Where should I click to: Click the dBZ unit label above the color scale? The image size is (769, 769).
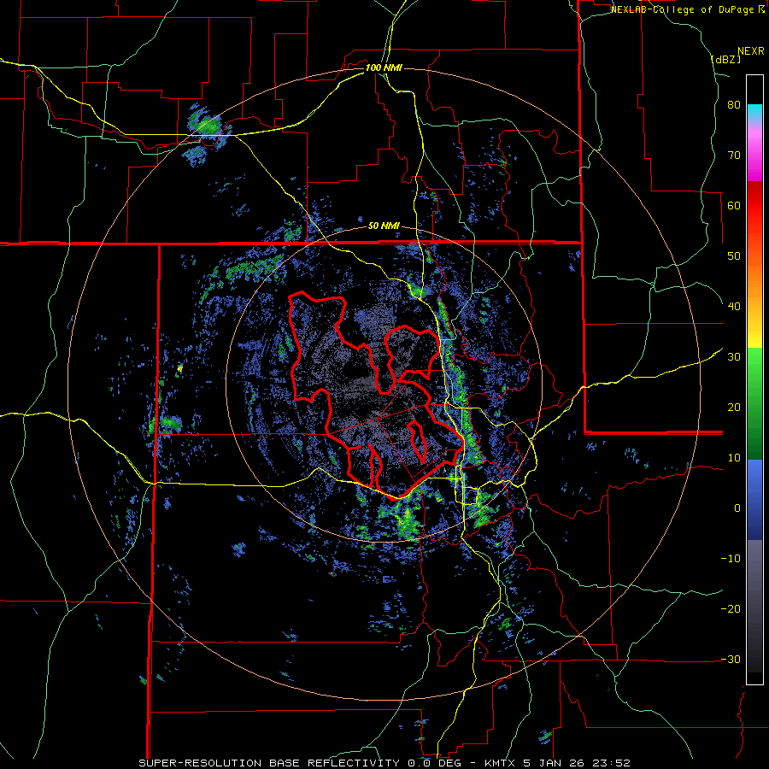[x=725, y=59]
